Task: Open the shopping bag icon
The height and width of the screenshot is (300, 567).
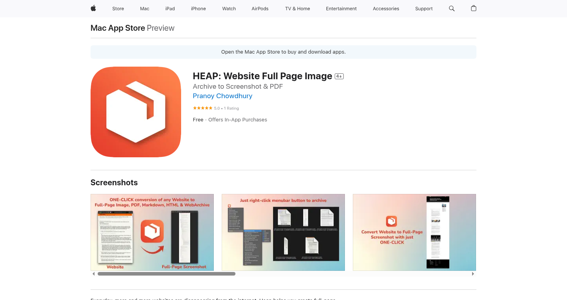Action: (474, 8)
